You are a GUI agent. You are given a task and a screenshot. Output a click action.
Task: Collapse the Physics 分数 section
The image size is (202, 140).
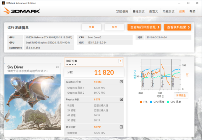click(x=121, y=99)
